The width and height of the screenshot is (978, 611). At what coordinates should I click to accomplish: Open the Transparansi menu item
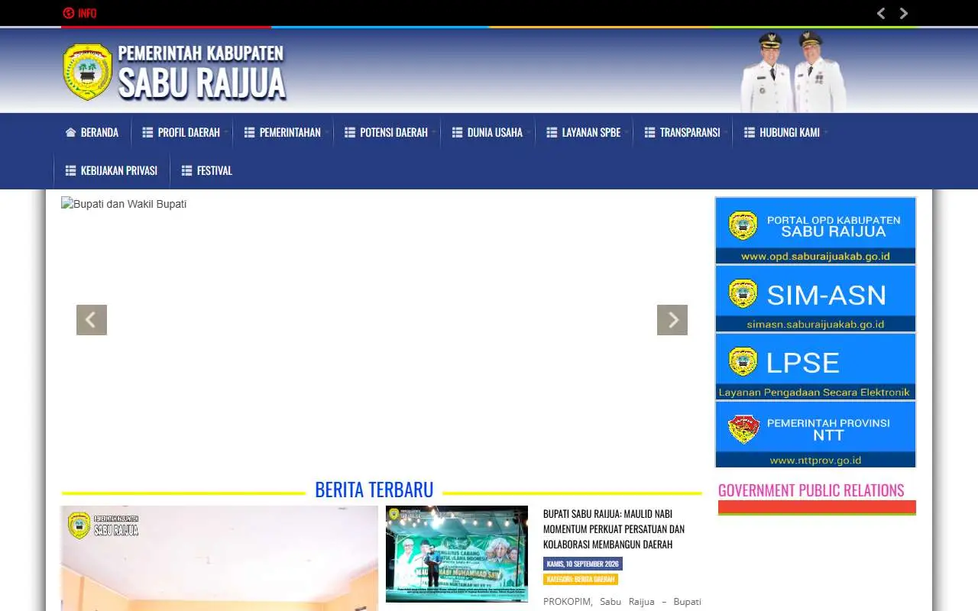(682, 132)
